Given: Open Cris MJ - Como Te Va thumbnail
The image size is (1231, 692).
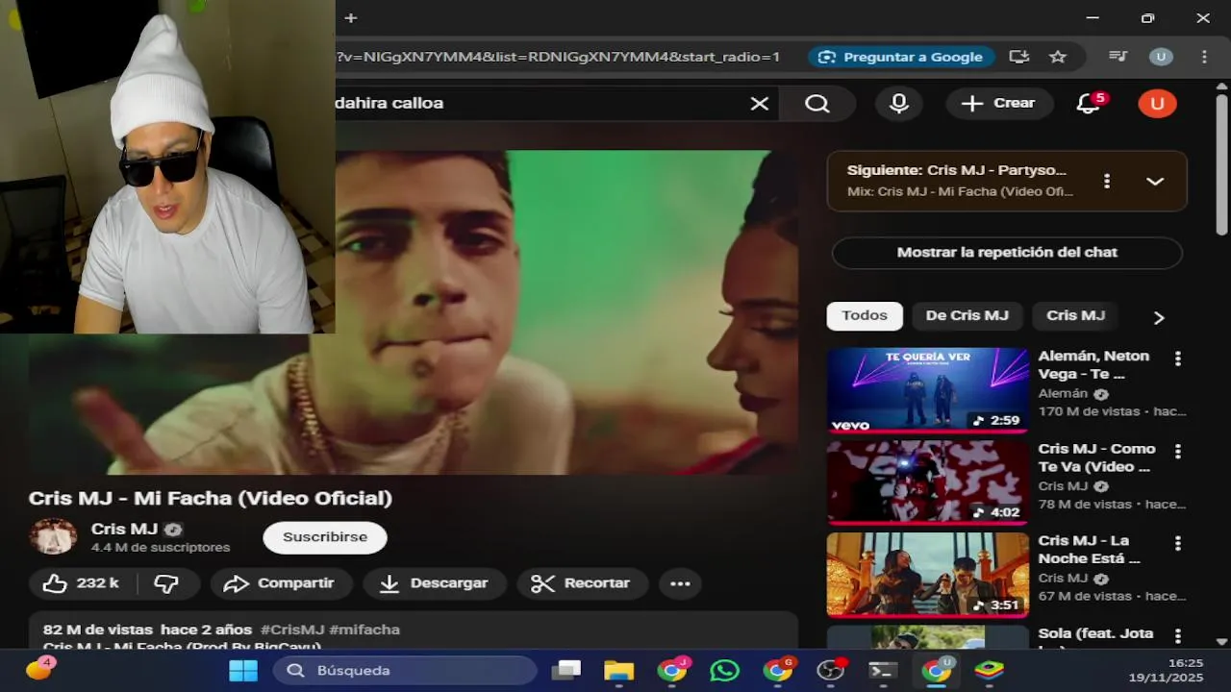Looking at the screenshot, I should 928,482.
